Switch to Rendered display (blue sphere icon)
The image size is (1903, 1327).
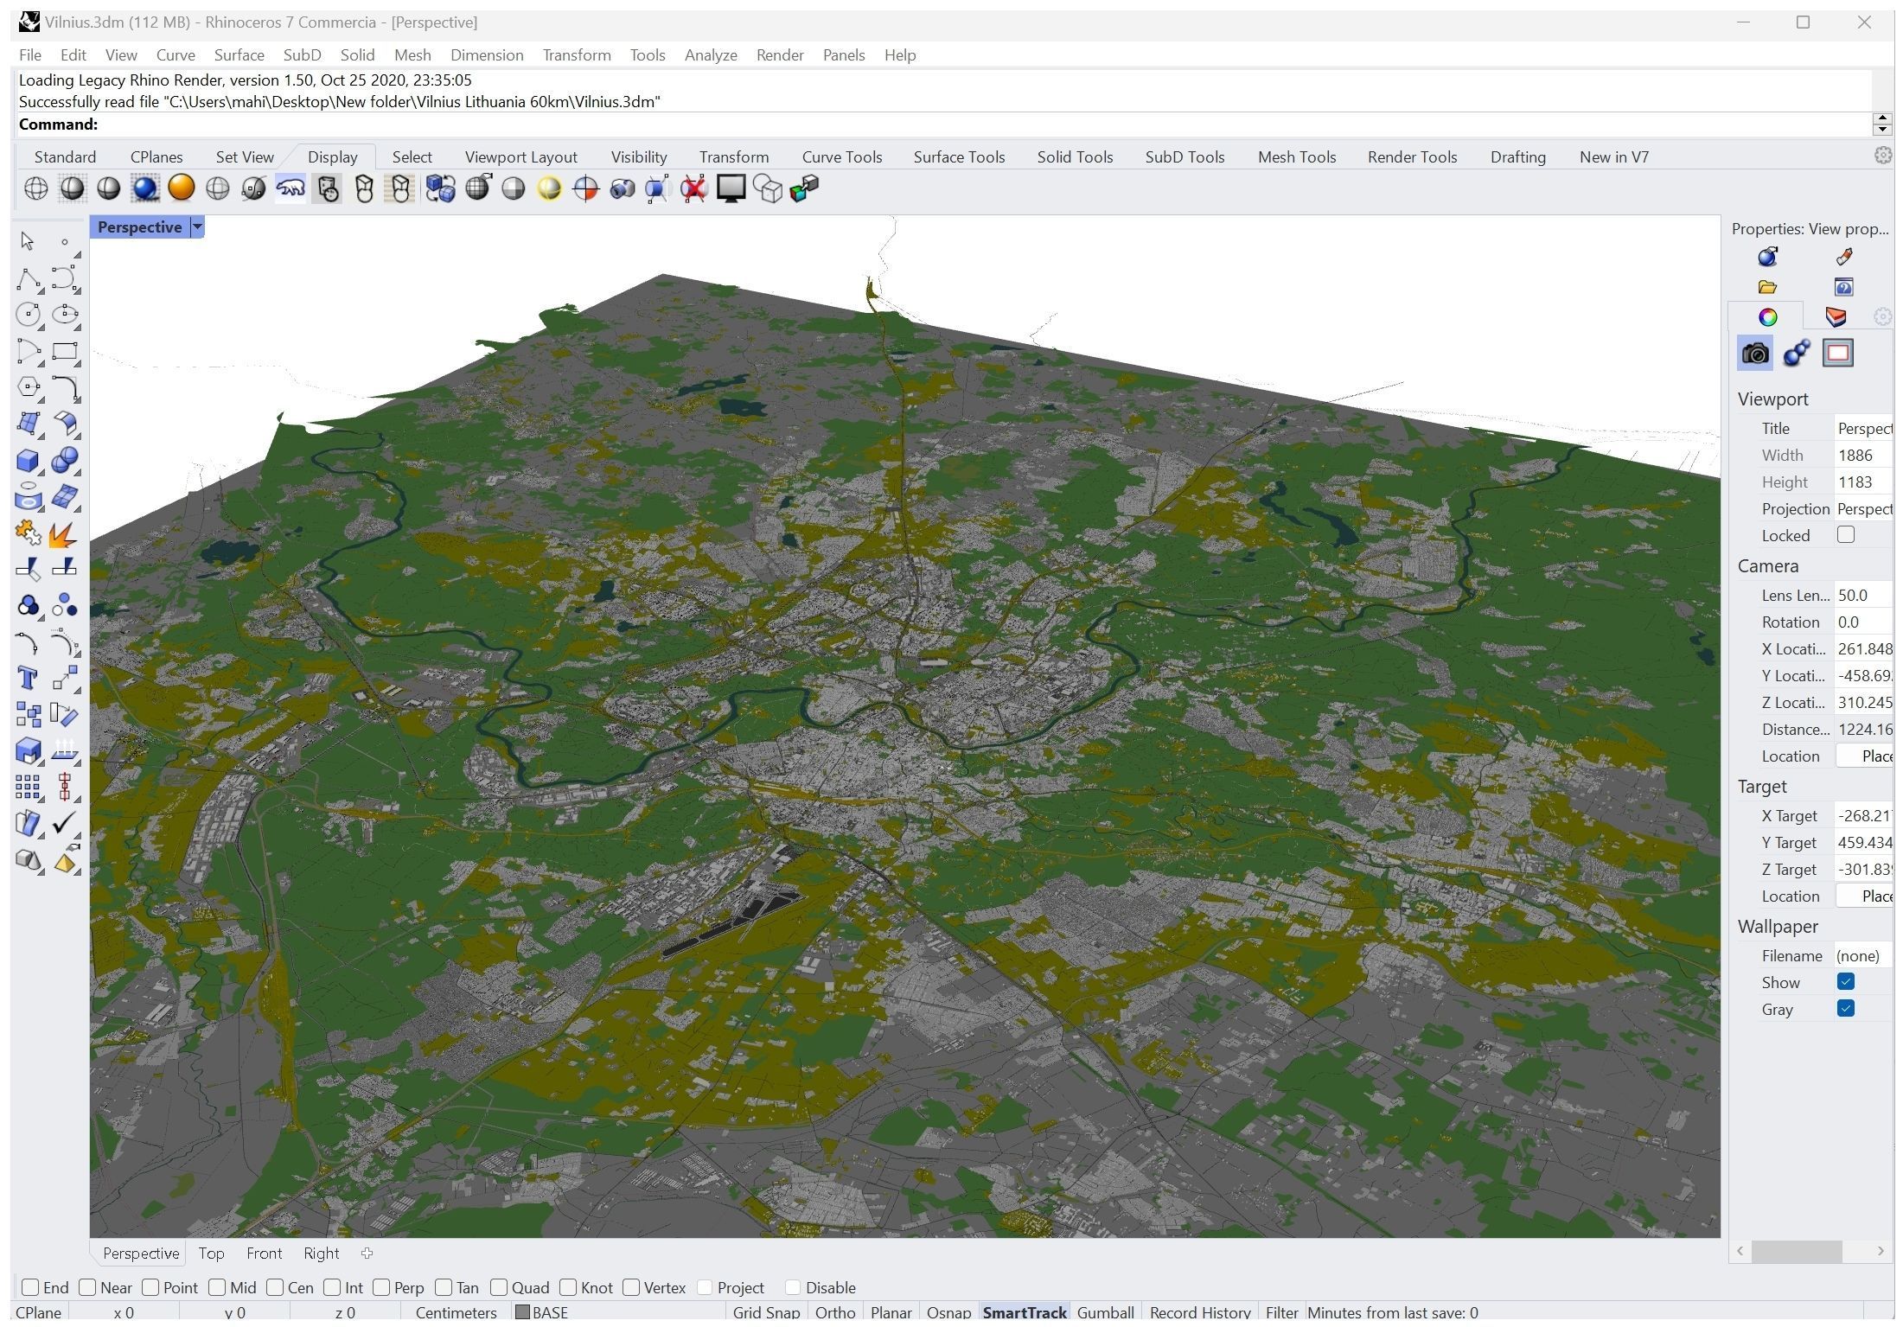pyautogui.click(x=145, y=188)
